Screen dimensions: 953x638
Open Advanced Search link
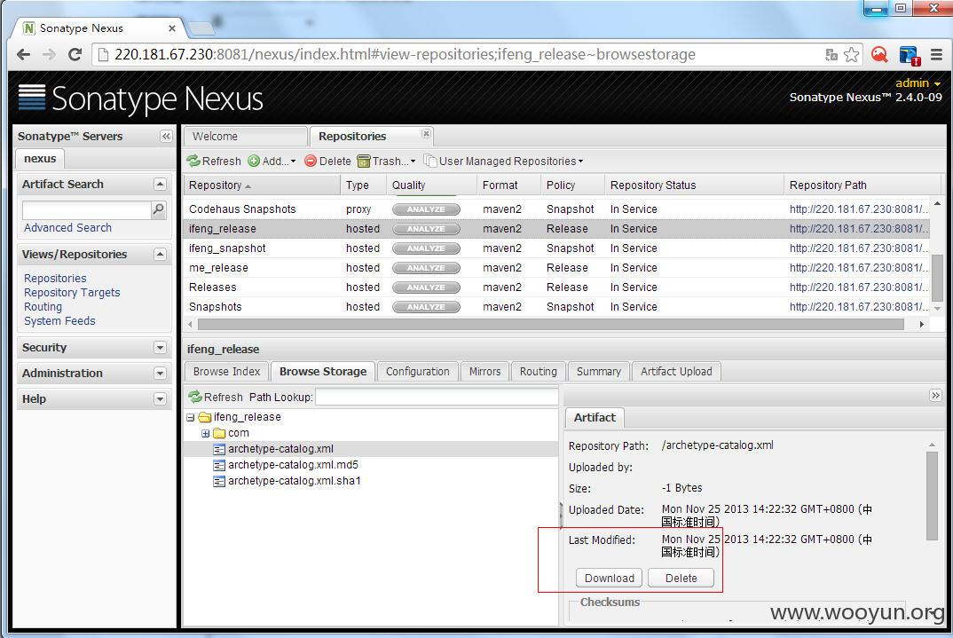tap(68, 228)
